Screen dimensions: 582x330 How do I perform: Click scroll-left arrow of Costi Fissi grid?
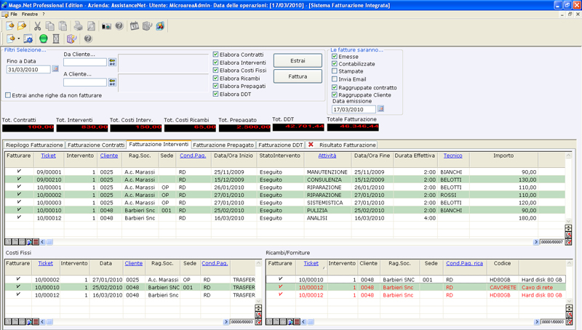42,322
